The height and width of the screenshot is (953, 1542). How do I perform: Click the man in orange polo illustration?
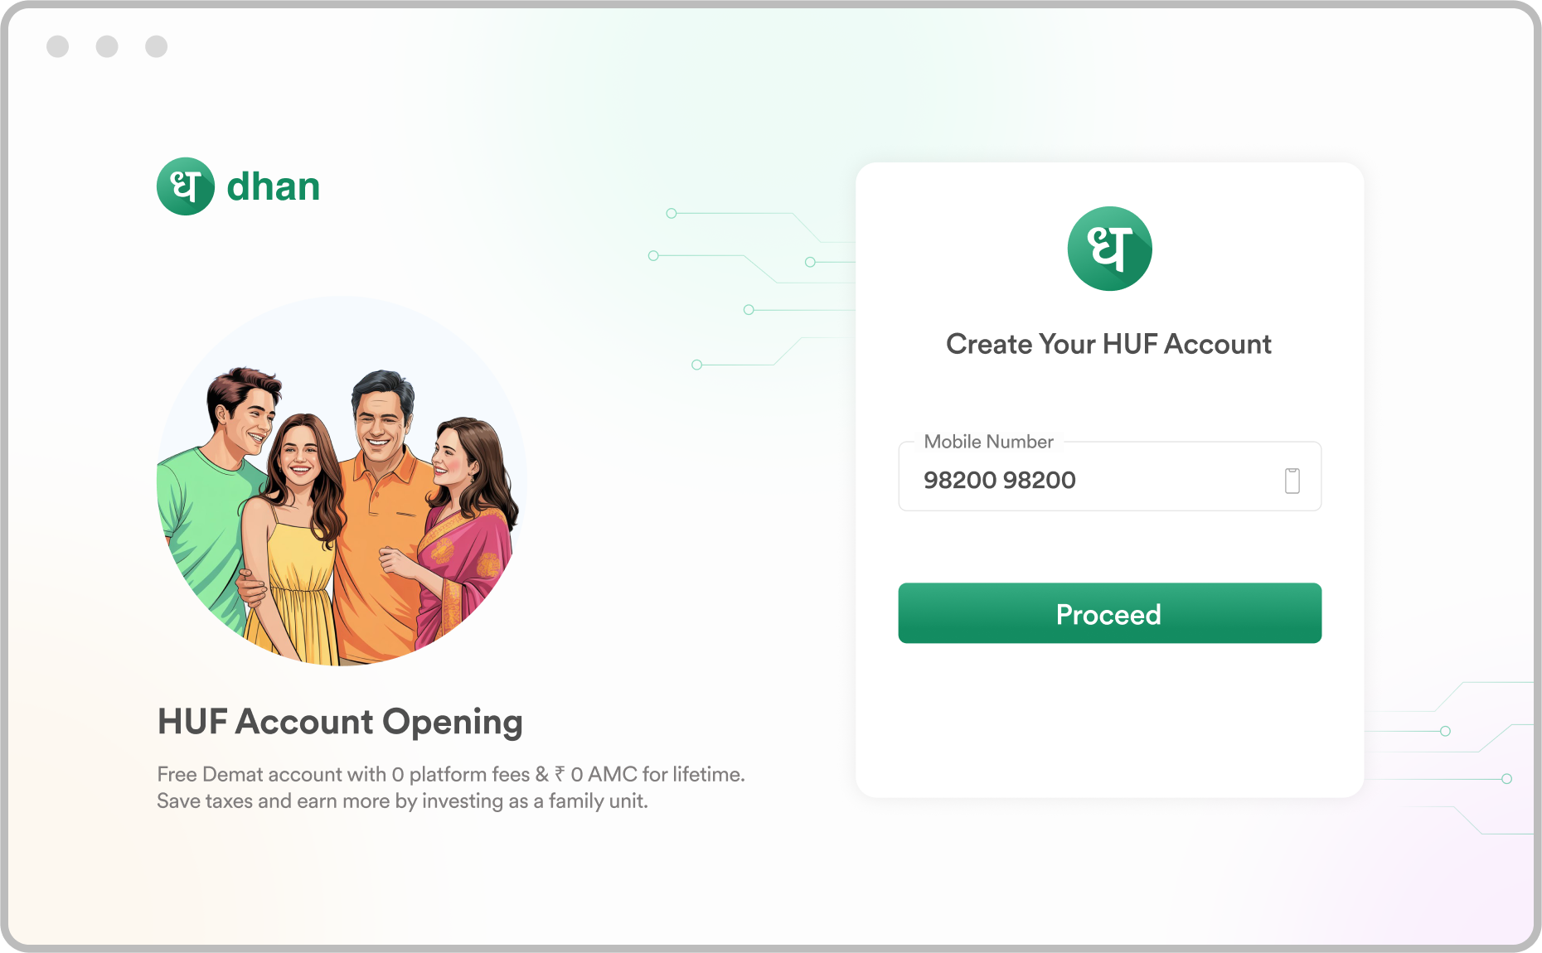381,514
